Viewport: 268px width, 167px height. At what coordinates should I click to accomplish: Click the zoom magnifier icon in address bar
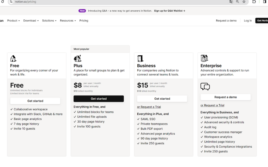click(238, 2)
